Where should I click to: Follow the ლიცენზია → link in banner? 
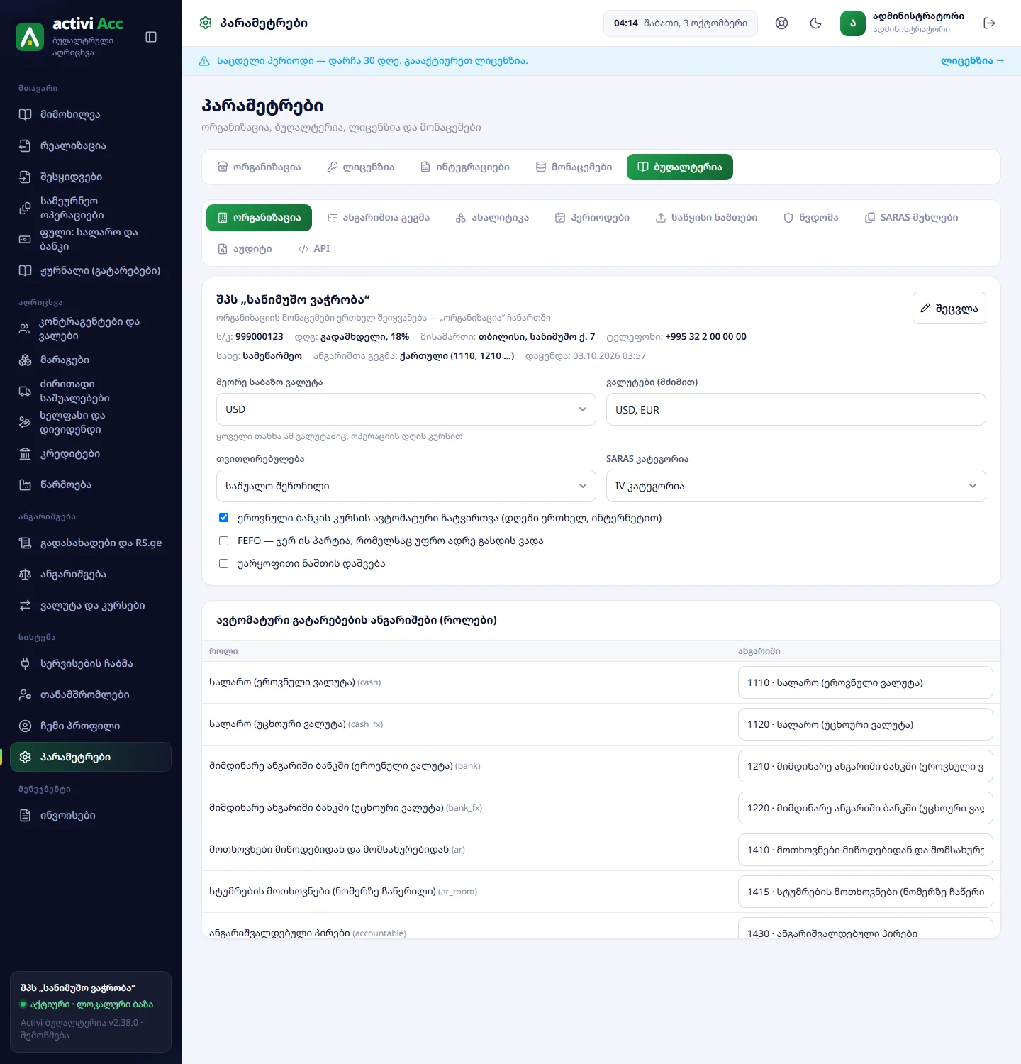click(x=972, y=61)
